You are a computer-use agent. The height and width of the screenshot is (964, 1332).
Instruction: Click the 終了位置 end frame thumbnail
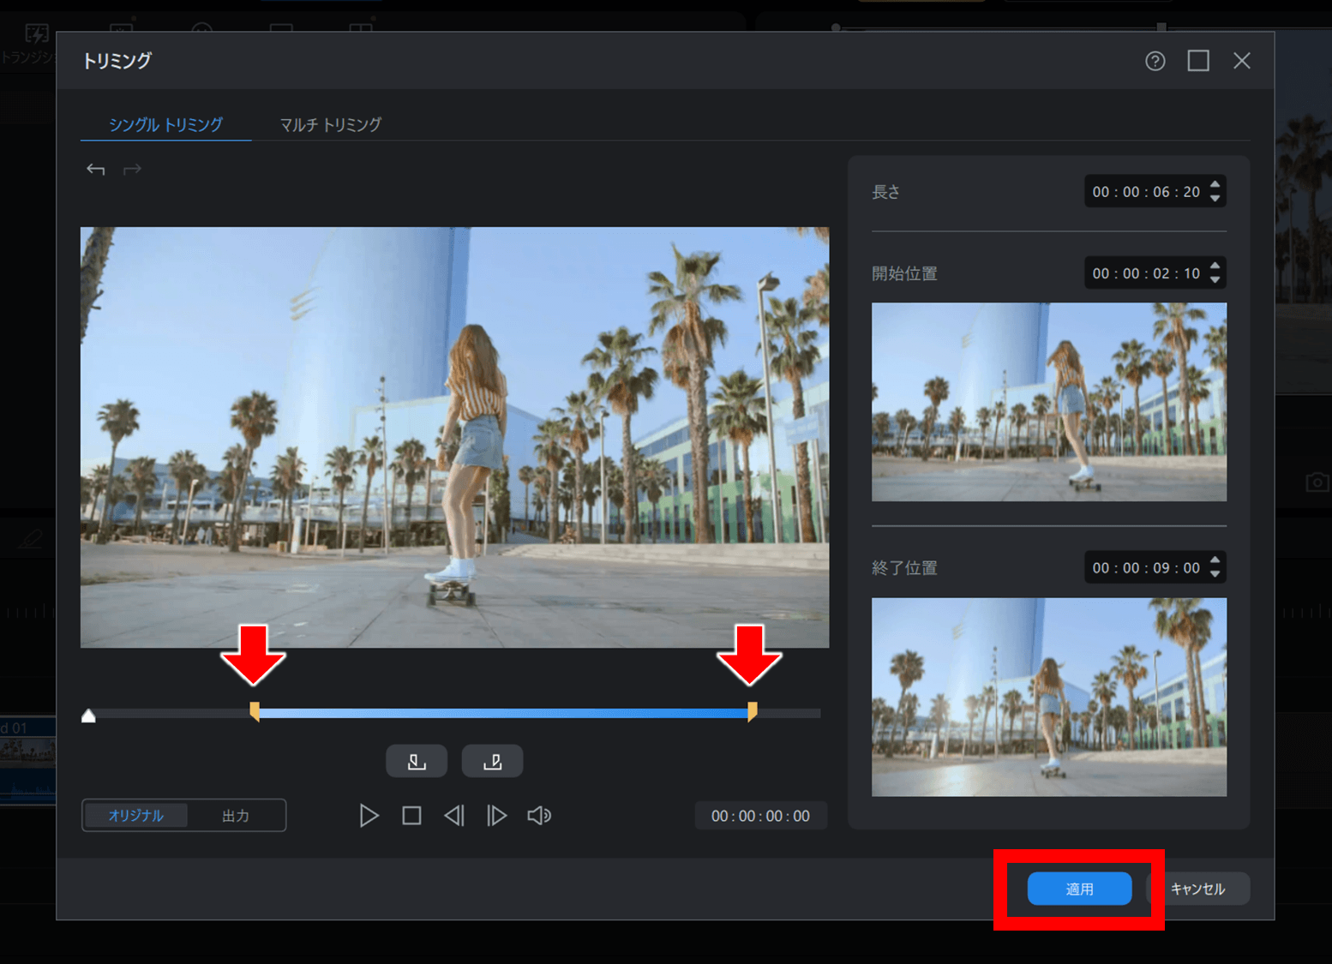[1048, 697]
